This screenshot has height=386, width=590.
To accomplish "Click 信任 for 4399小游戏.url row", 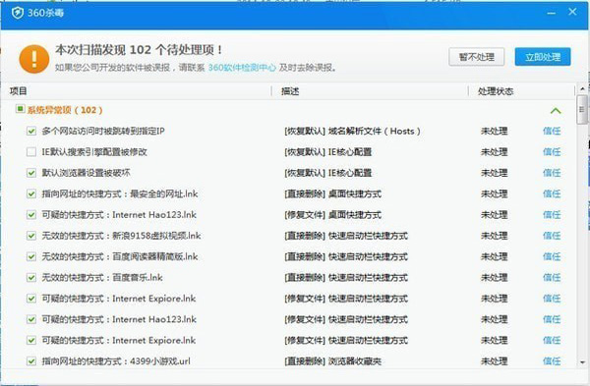I will click(552, 361).
